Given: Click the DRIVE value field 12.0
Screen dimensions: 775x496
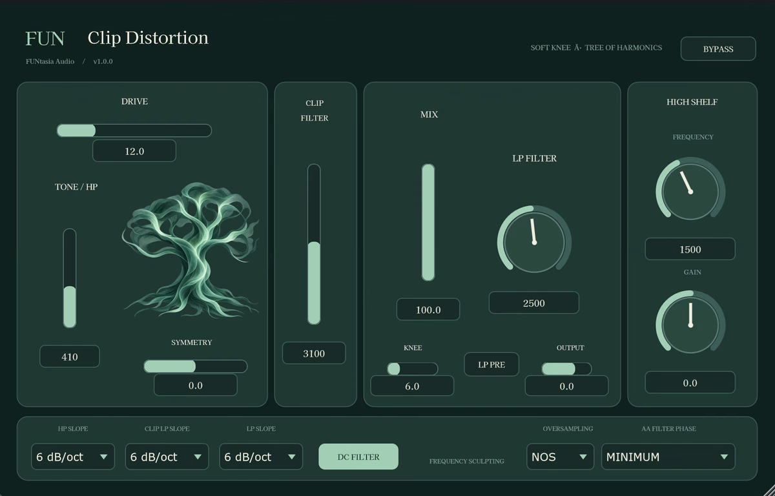Looking at the screenshot, I should 134,151.
